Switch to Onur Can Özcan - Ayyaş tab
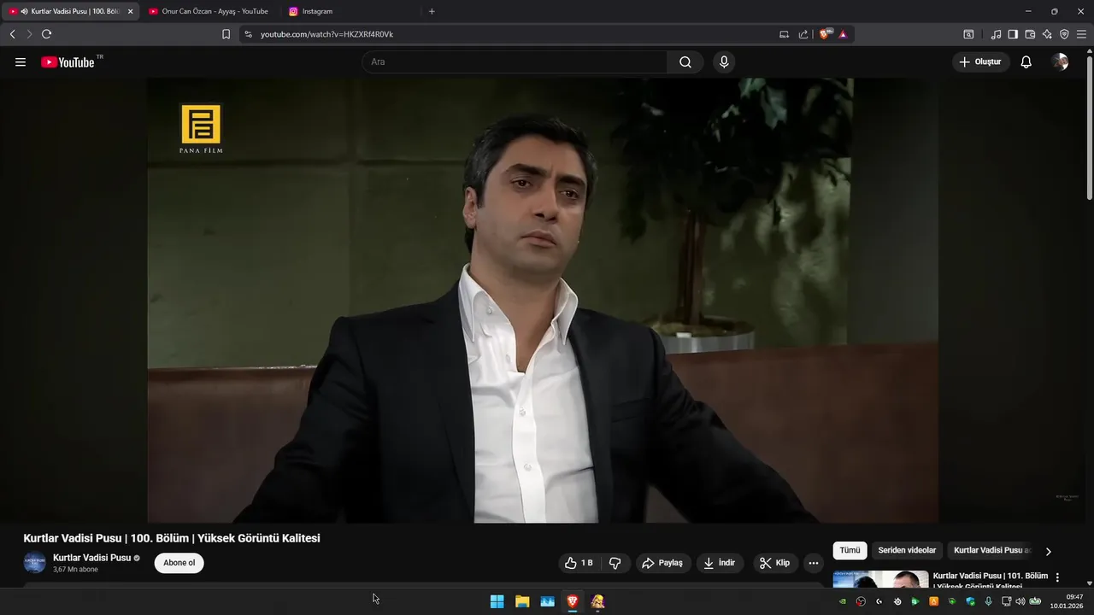 click(209, 11)
